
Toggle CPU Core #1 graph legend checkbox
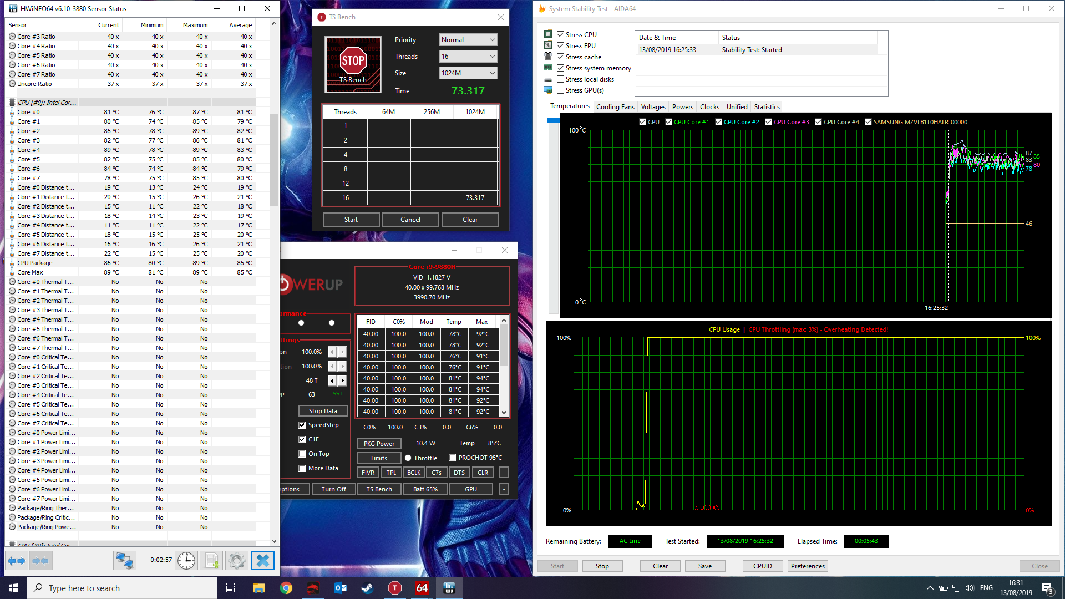(668, 122)
